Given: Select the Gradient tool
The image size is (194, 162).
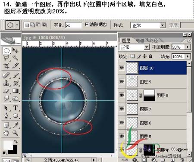Looking at the screenshot, I should tap(16, 91).
